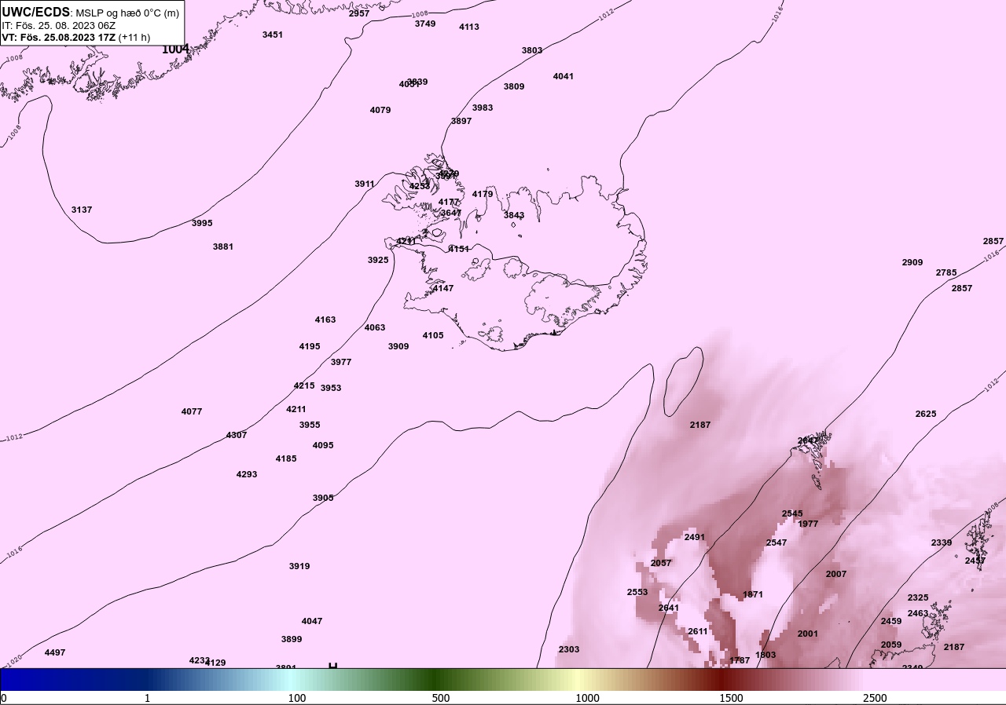Click the height value 4163
Image resolution: width=1006 pixels, height=705 pixels.
(325, 320)
